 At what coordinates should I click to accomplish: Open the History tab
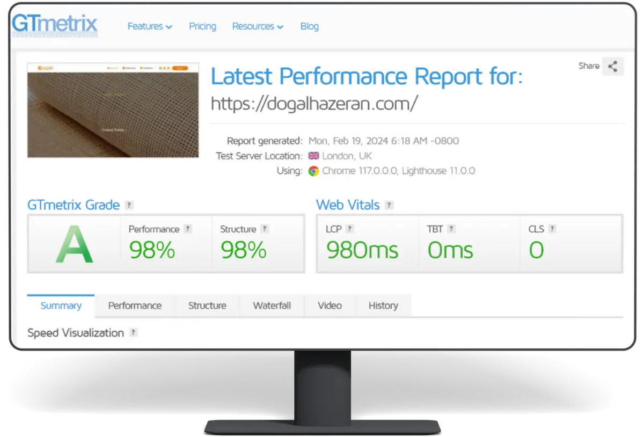tap(383, 305)
